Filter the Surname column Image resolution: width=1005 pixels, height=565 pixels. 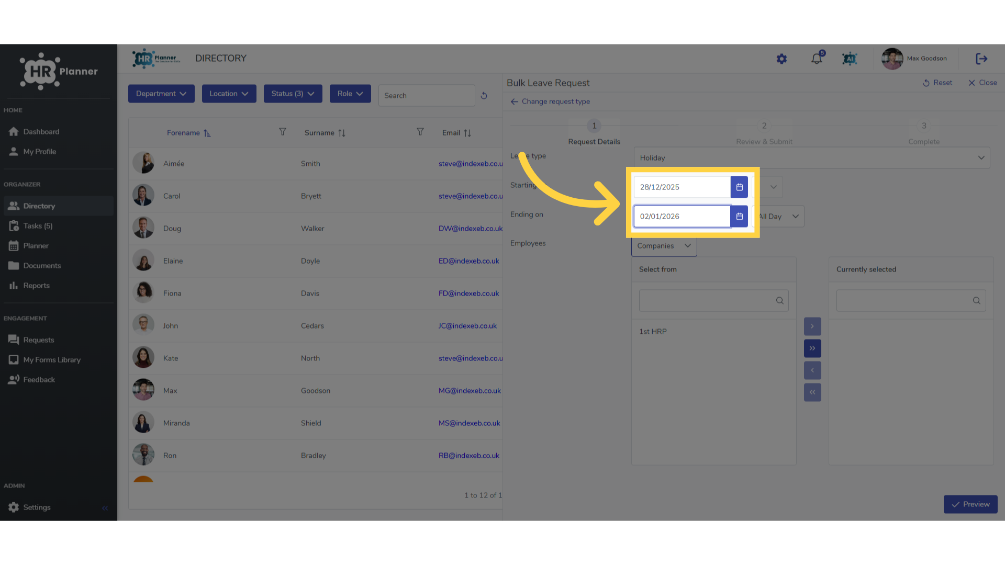tap(420, 132)
